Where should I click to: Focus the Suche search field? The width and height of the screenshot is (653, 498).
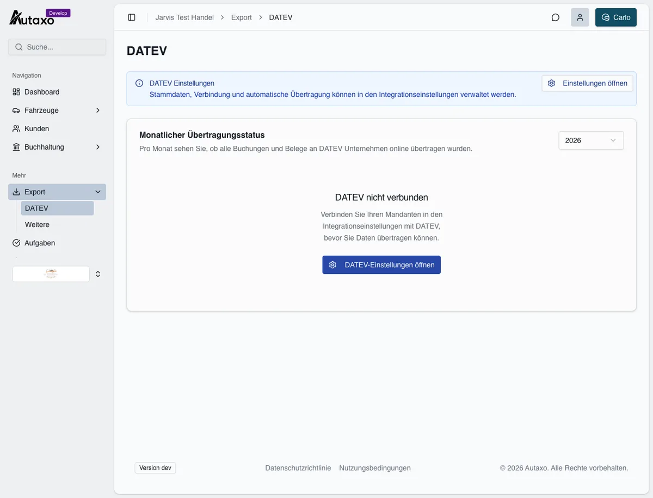(57, 47)
